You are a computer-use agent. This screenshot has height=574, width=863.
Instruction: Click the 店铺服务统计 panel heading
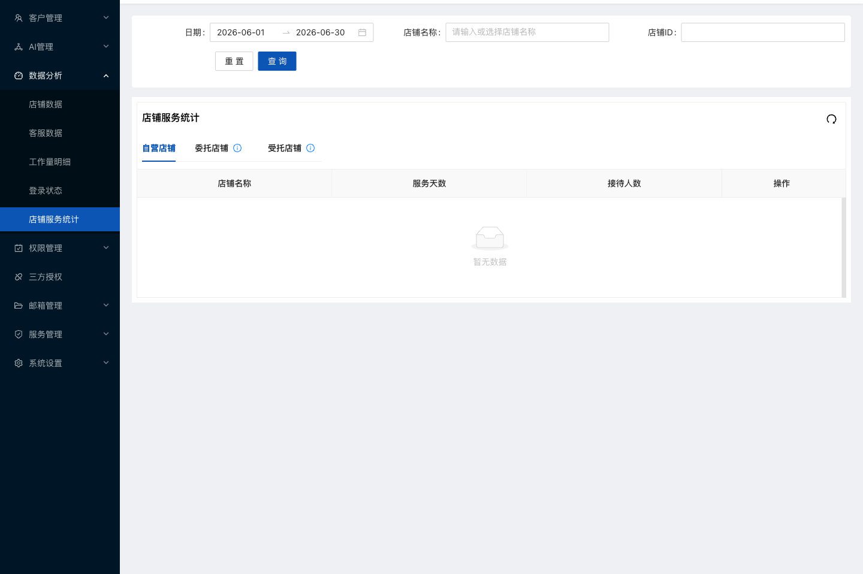171,117
